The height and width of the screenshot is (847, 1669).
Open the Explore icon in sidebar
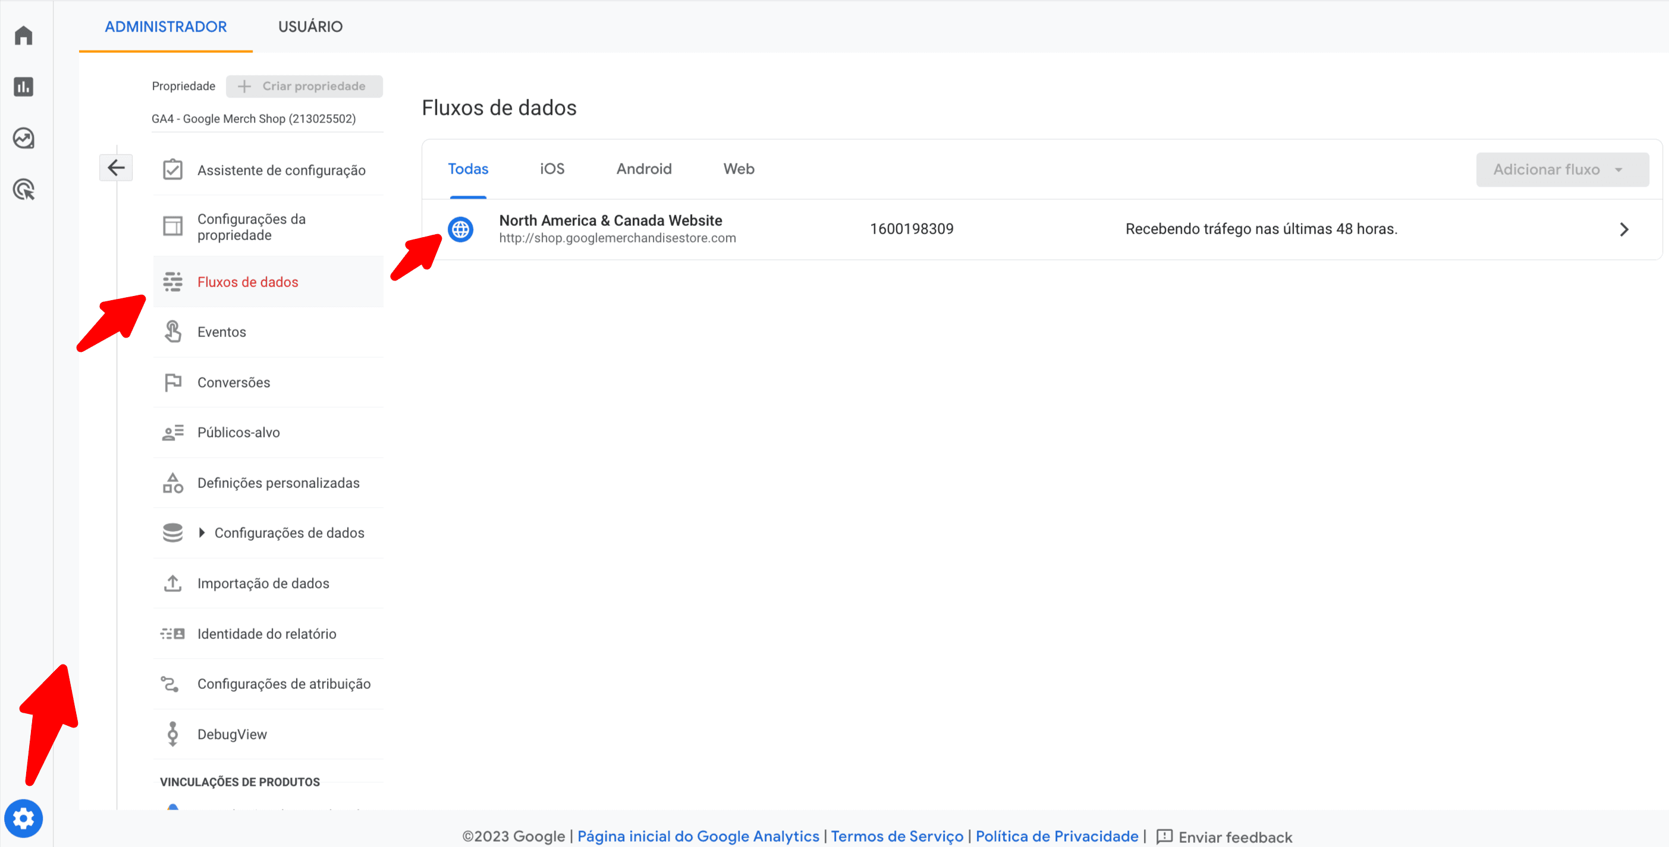point(23,138)
